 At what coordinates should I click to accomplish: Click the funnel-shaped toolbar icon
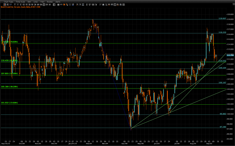click(96, 5)
